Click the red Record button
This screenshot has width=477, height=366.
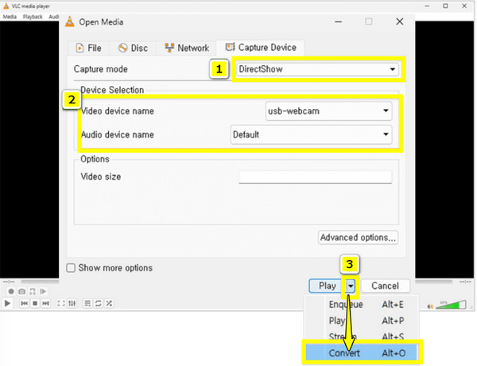[x=10, y=292]
